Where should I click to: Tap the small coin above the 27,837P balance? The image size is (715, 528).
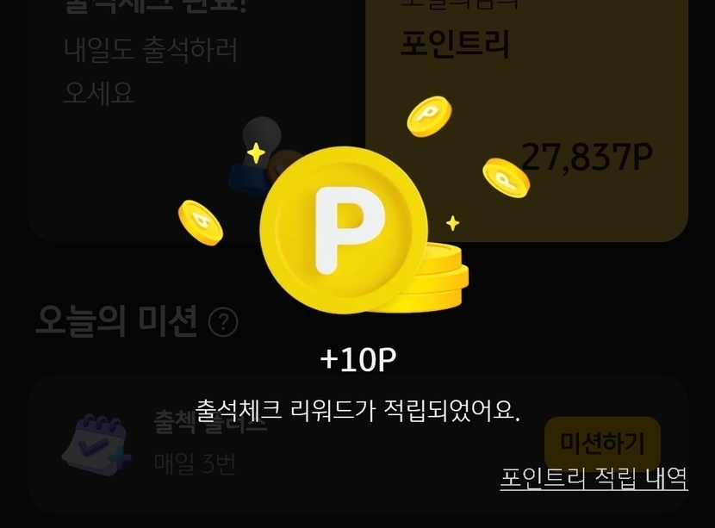click(x=429, y=115)
